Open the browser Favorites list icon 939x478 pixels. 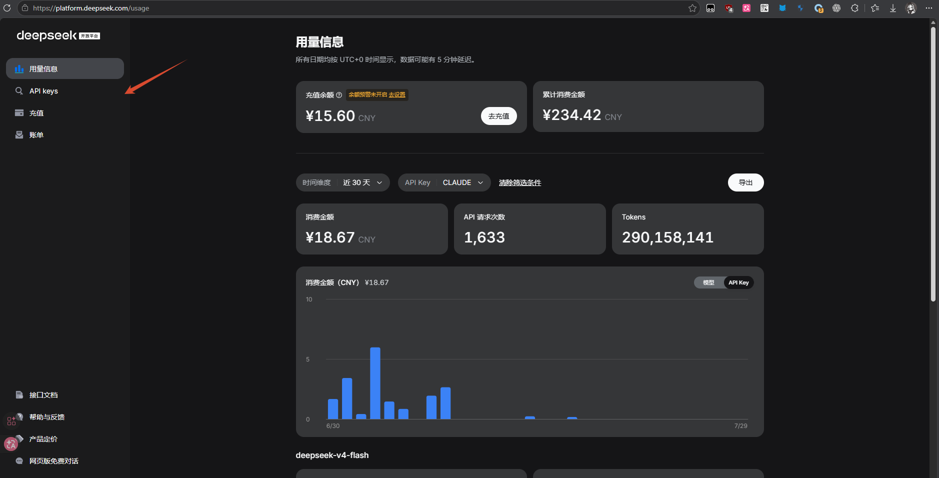[x=875, y=8]
